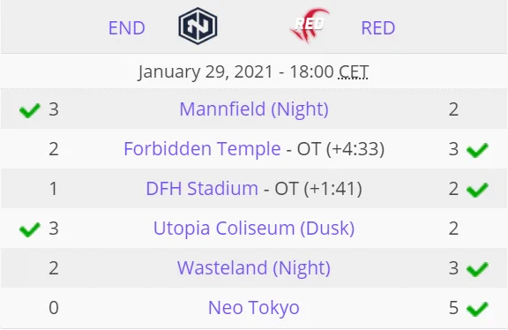Screen dimensions: 508x330
Task: Open the Neo Tokyo map link
Action: click(x=254, y=308)
